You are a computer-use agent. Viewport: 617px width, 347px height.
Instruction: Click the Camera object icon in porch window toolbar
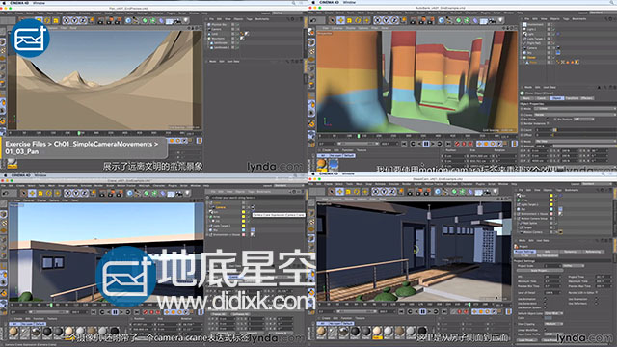[x=486, y=192]
